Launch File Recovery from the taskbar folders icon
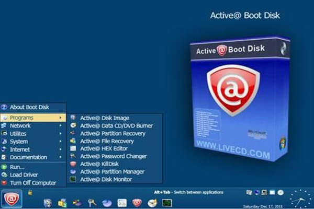Image resolution: width=314 pixels, height=209 pixels. coord(62,203)
